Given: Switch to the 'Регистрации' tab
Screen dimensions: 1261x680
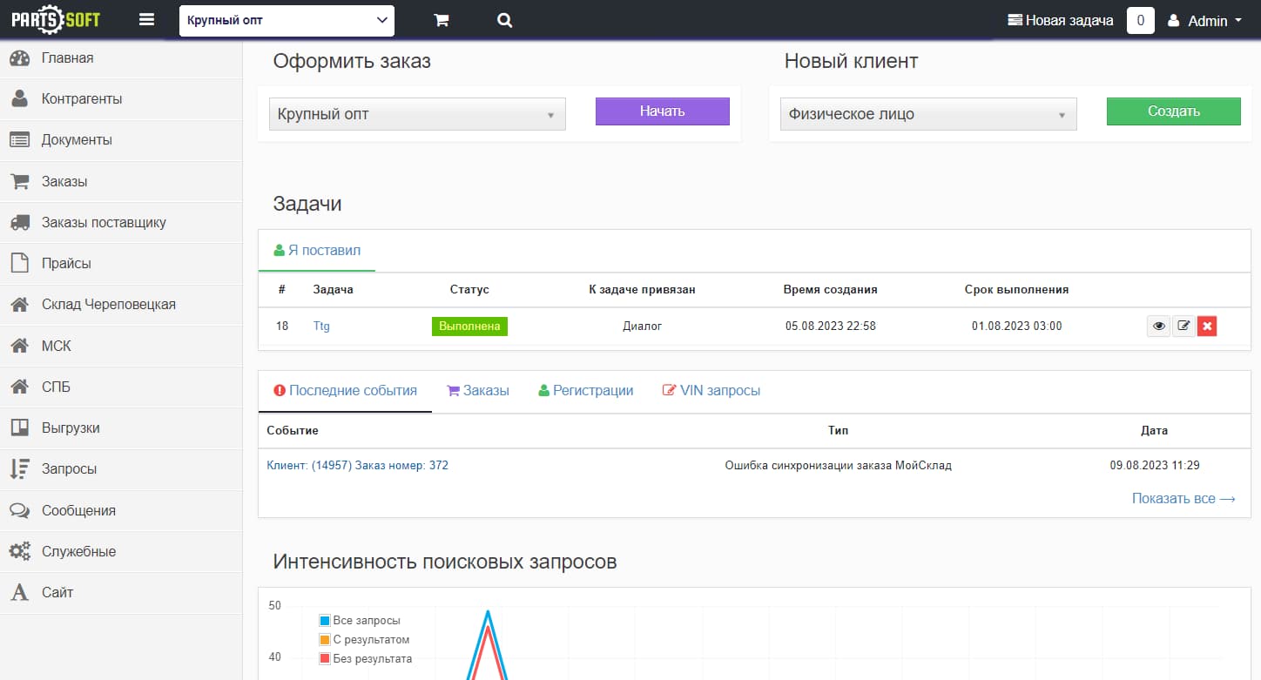Looking at the screenshot, I should click(585, 391).
